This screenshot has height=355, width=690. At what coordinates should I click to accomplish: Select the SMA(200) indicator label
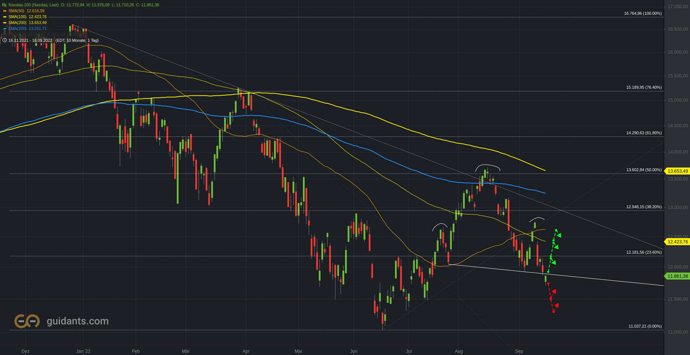[17, 23]
